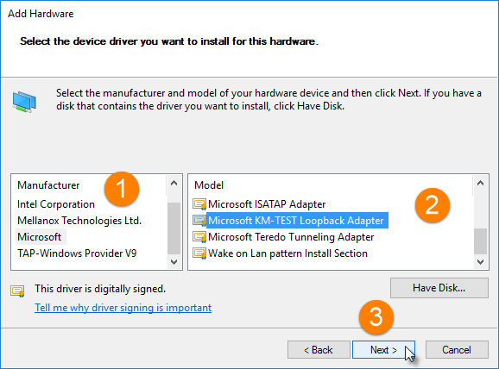Select Intel Corporation manufacturer
The height and width of the screenshot is (369, 499).
[x=56, y=204]
